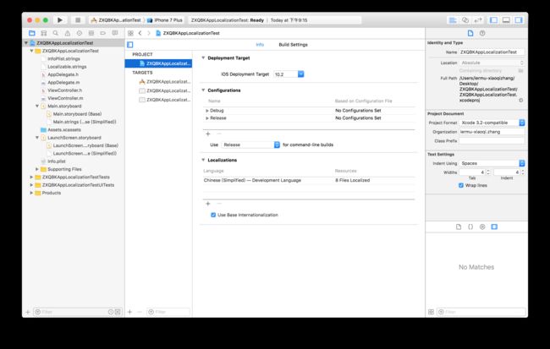Show the Project navigator

coord(32,33)
